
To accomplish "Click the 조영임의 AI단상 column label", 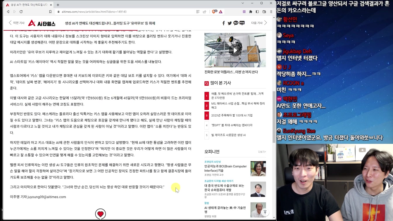I will (213, 162).
